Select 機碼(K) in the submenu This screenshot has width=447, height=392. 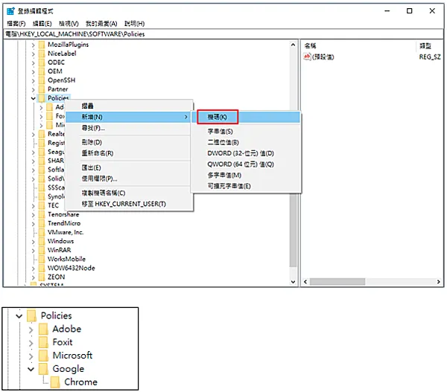218,117
